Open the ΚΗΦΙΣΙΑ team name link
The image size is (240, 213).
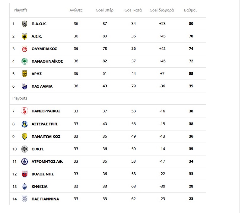[40, 187]
